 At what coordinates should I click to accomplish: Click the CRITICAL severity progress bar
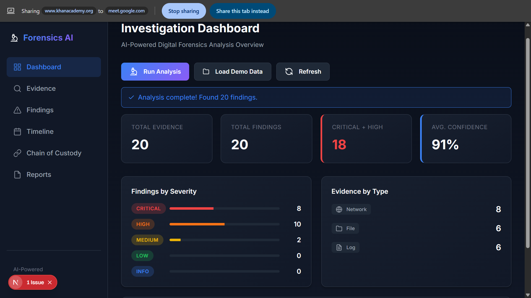pos(224,208)
